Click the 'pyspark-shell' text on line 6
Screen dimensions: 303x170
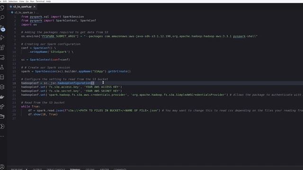click(244, 36)
